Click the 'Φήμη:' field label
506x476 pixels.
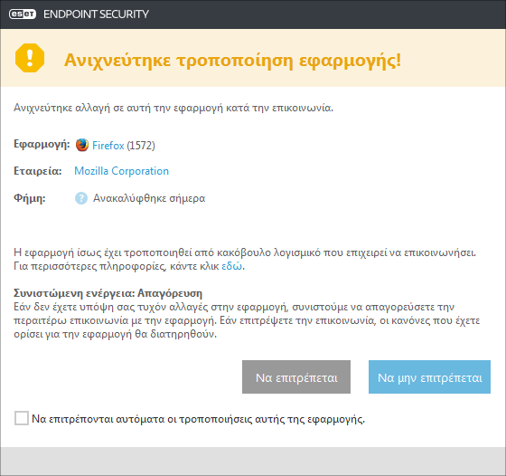click(29, 198)
